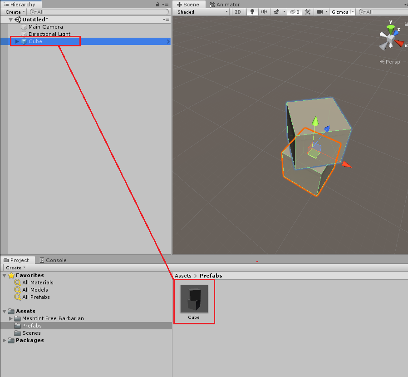Open the Shaded draw mode dropdown
Image resolution: width=408 pixels, height=377 pixels.
click(x=202, y=12)
